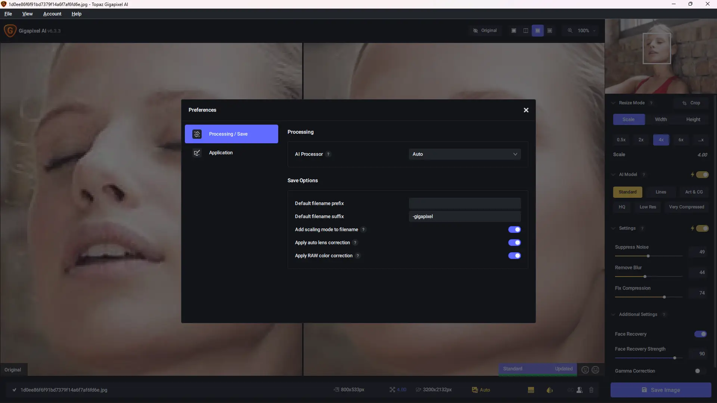Switch to the Application preferences tab

(x=221, y=153)
